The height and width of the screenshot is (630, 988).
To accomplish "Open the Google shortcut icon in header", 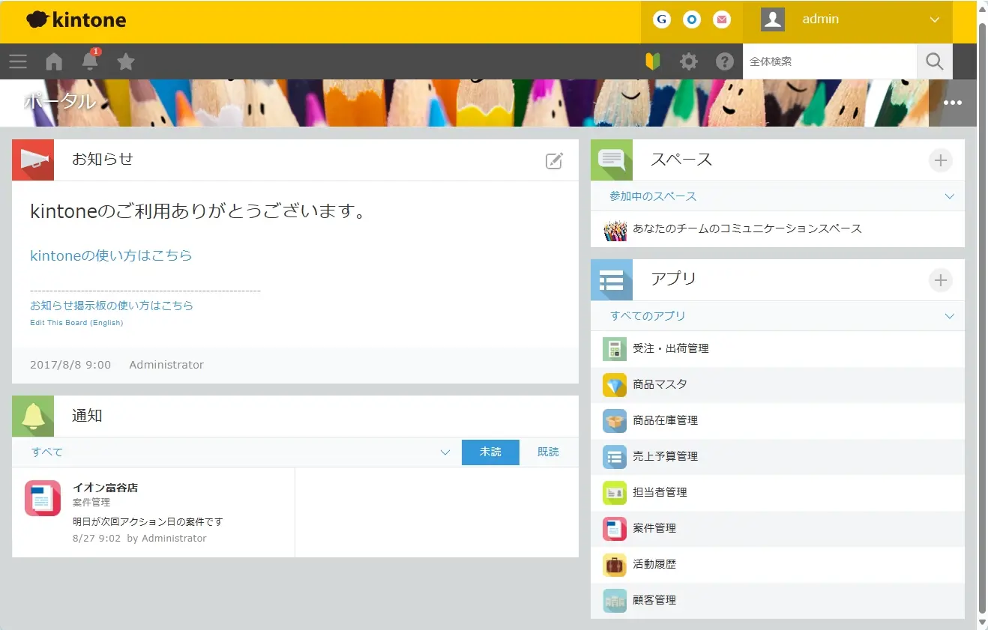I will pos(661,19).
